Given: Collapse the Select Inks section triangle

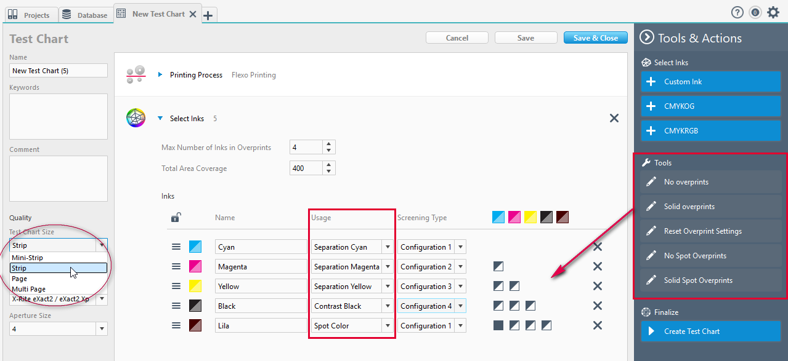Looking at the screenshot, I should 160,118.
